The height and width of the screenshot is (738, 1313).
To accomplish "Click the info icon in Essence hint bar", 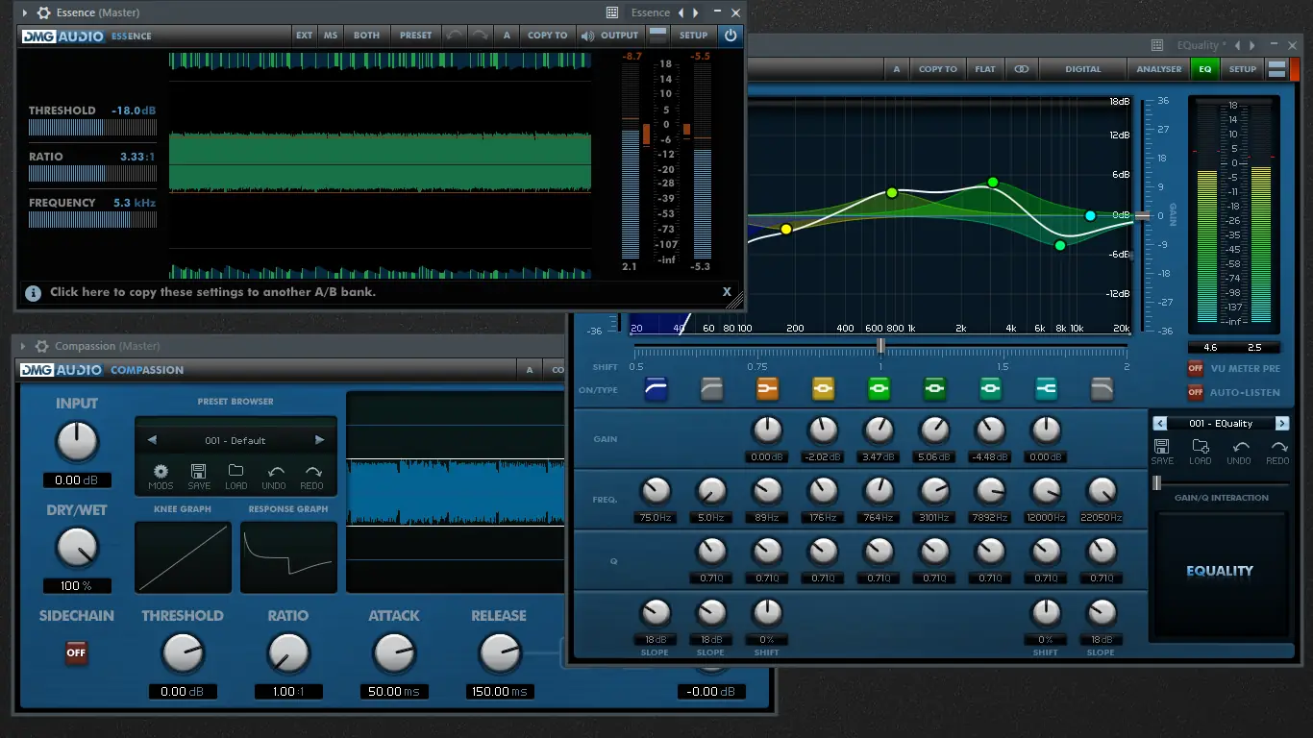I will tap(33, 292).
